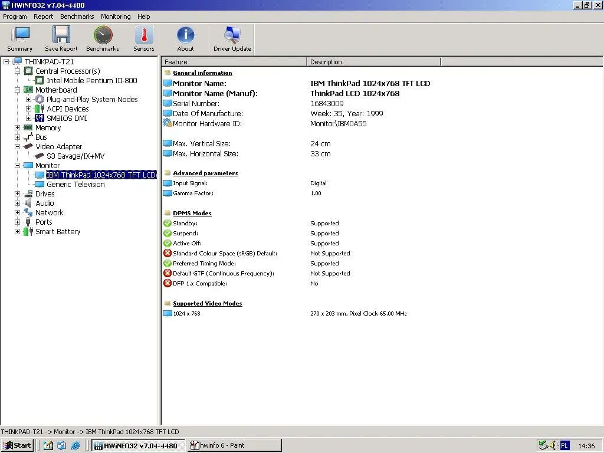
Task: Click the Advanced parameters heading
Action: tap(205, 173)
